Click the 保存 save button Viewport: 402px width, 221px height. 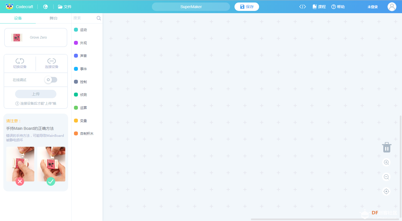pos(247,7)
